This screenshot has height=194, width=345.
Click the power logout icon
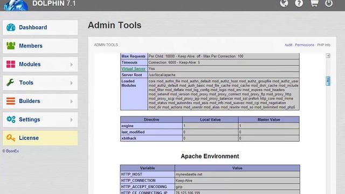click(329, 3)
